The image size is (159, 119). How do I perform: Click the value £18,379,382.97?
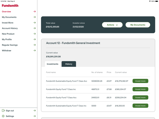click(x=122, y=81)
